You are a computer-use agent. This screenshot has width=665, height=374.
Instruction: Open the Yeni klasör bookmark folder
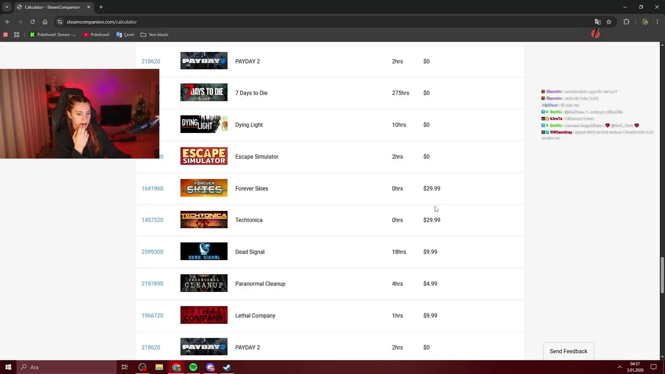point(154,35)
